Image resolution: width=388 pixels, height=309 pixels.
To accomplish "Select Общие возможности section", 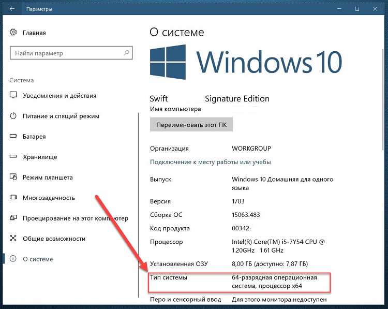I will click(54, 239).
